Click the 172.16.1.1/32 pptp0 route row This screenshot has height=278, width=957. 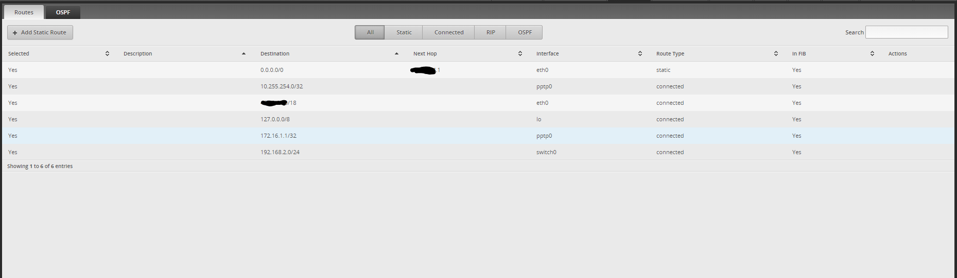(279, 136)
